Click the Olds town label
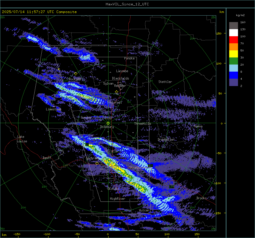255x238 pixels. coord(108,118)
